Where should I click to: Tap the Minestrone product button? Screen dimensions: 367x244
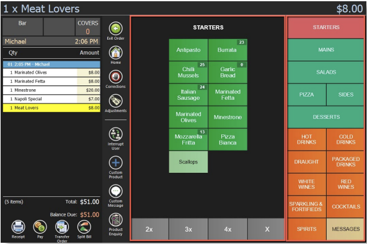tap(228, 117)
